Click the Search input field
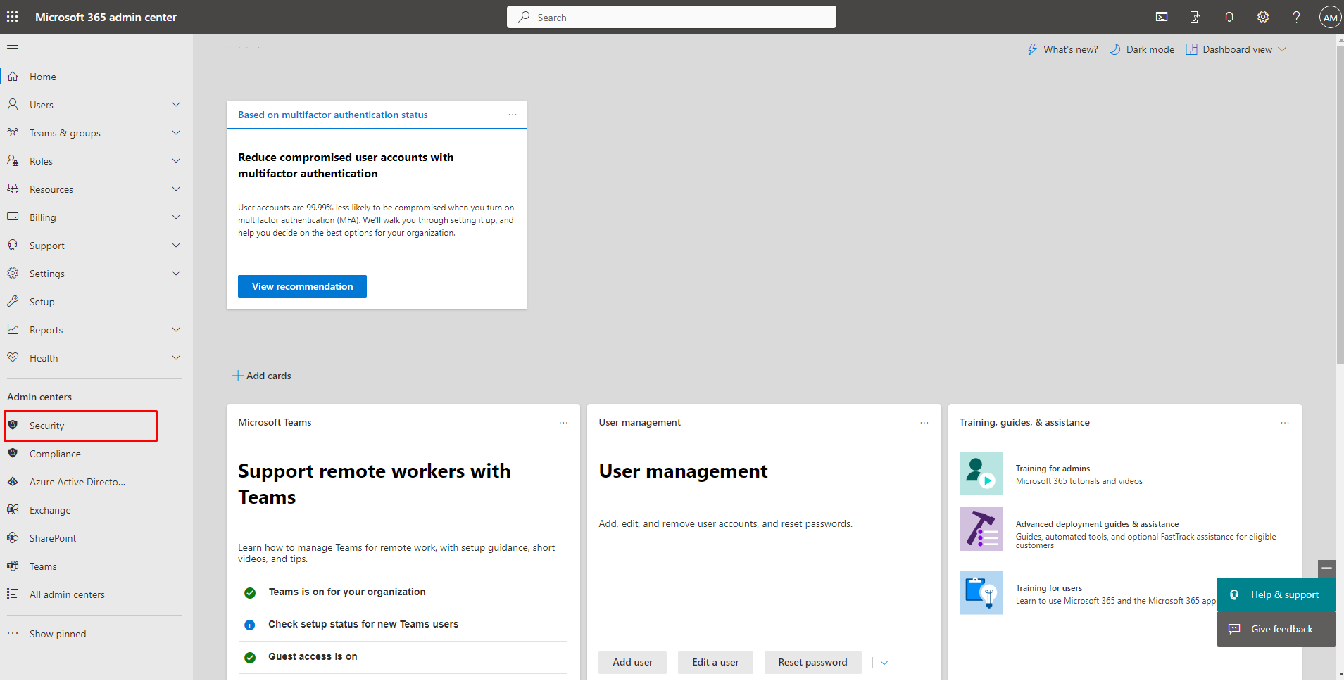1344x681 pixels. click(672, 17)
